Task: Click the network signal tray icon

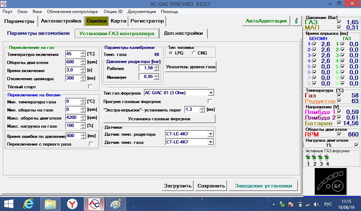Action: [307, 204]
